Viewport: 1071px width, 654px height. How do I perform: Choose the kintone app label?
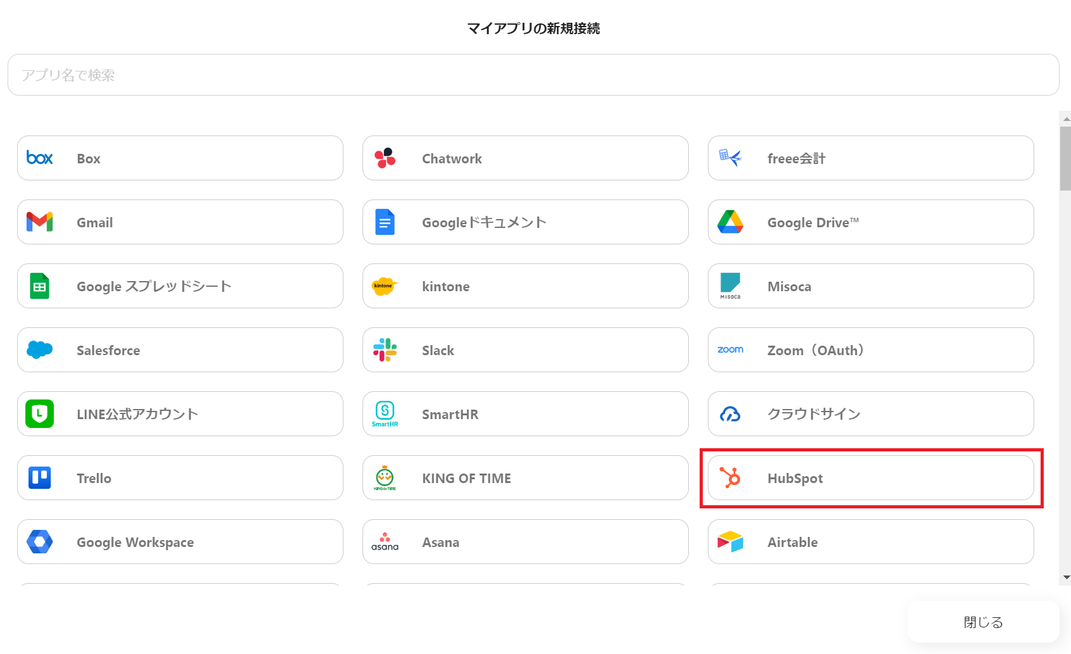pyautogui.click(x=446, y=287)
